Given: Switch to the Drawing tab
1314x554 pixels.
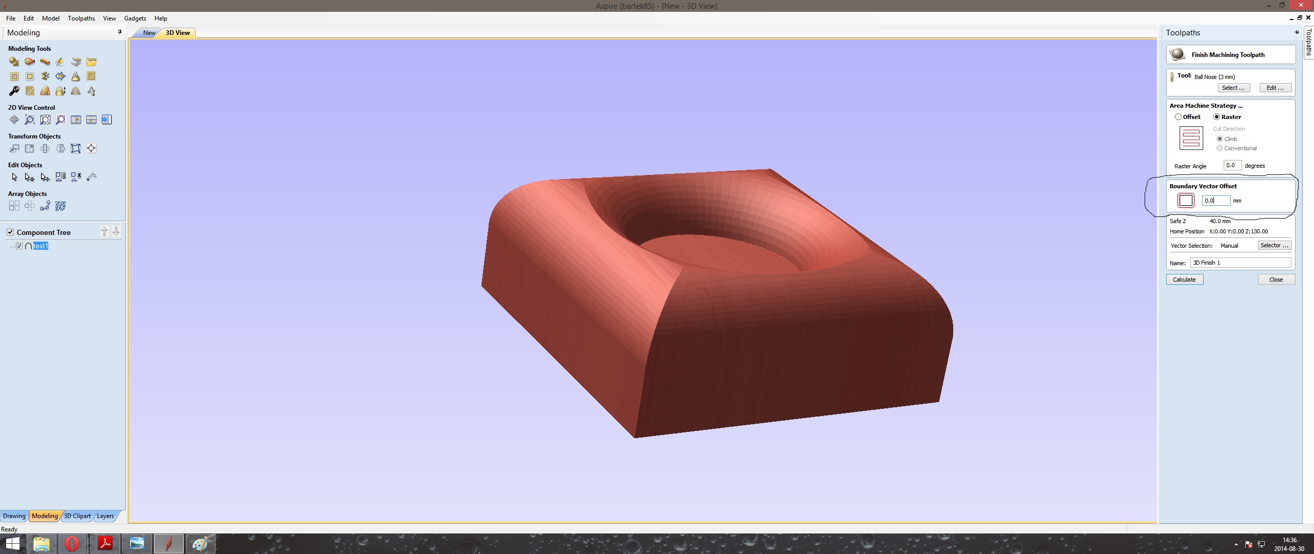Looking at the screenshot, I should pos(14,516).
